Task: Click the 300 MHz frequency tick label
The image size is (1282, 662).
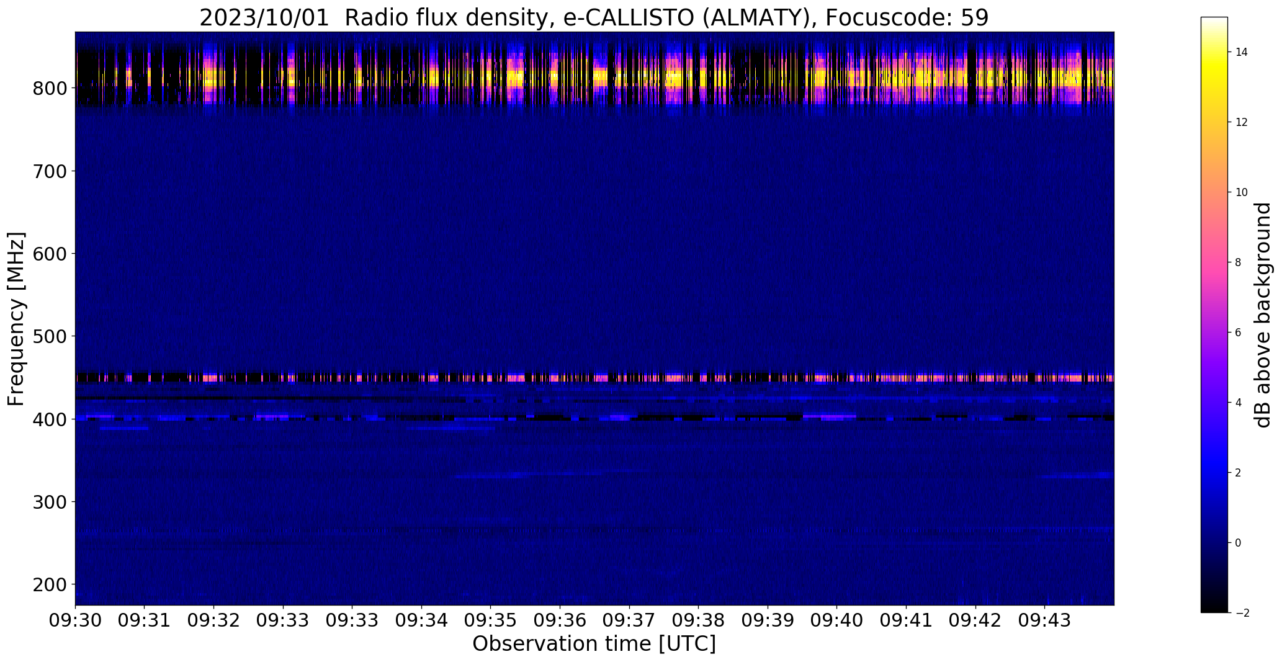Action: 50,501
